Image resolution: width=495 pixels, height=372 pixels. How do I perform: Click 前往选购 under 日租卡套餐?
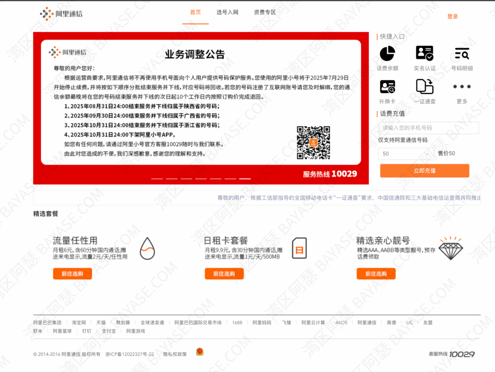[x=224, y=273]
